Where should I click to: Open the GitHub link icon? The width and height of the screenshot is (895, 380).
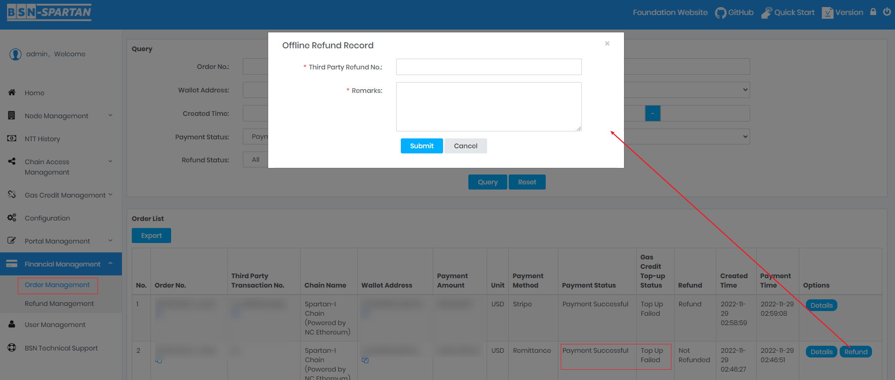pyautogui.click(x=720, y=13)
